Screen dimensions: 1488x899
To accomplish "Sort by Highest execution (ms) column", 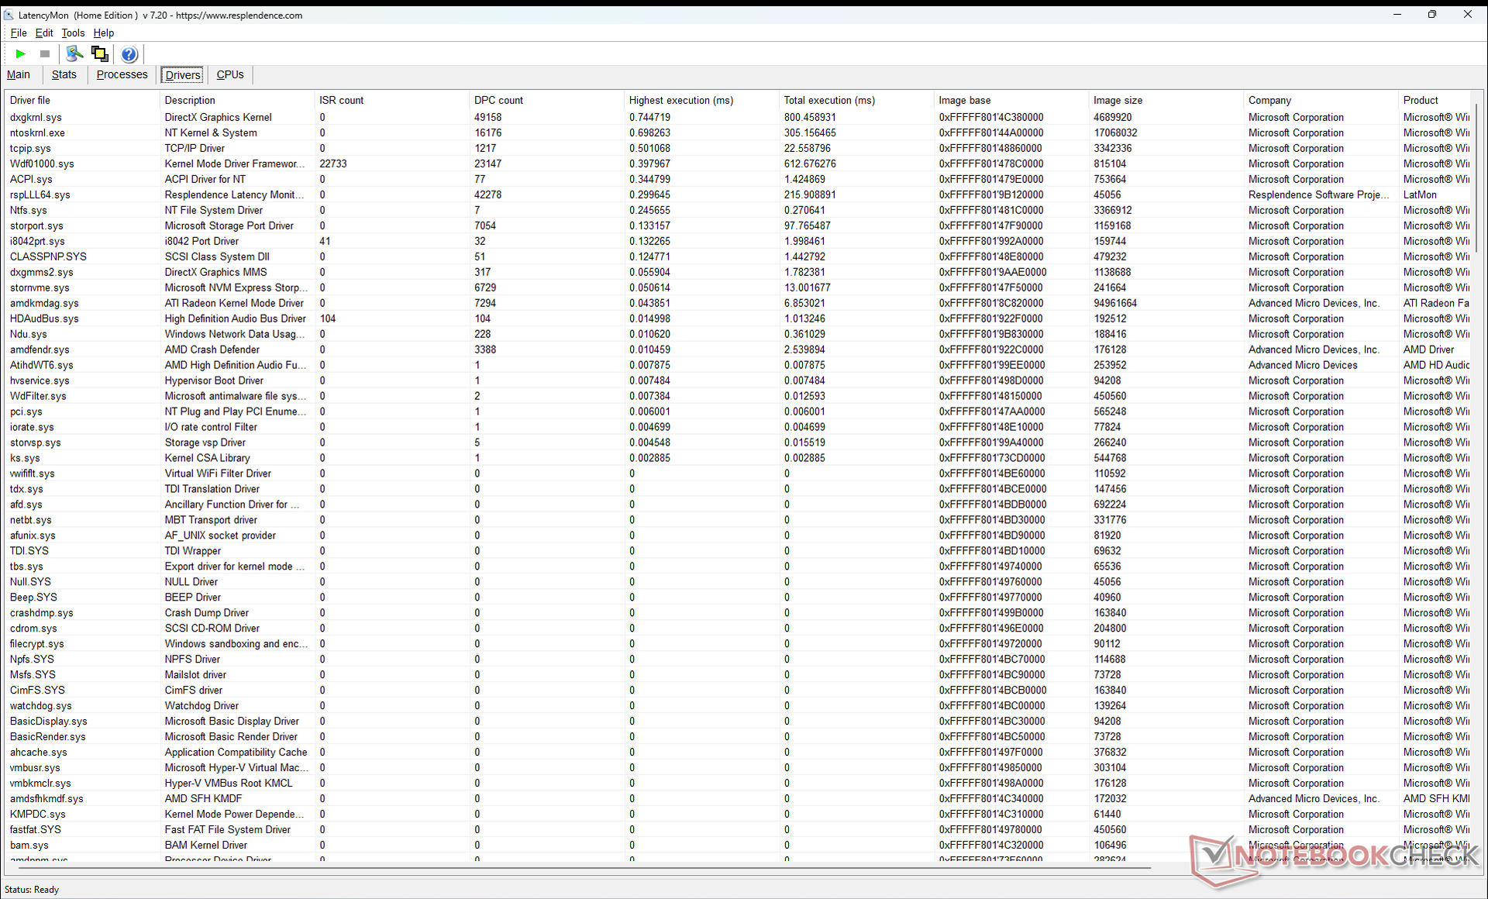I will tap(680, 100).
